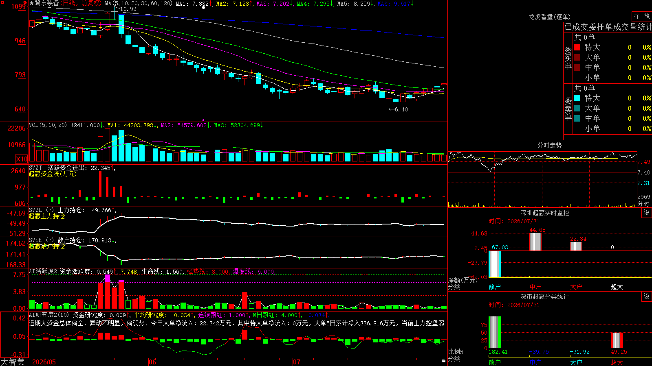
Task: Open 设 settings for 深圳超赢实时监控
Action: tap(647, 213)
